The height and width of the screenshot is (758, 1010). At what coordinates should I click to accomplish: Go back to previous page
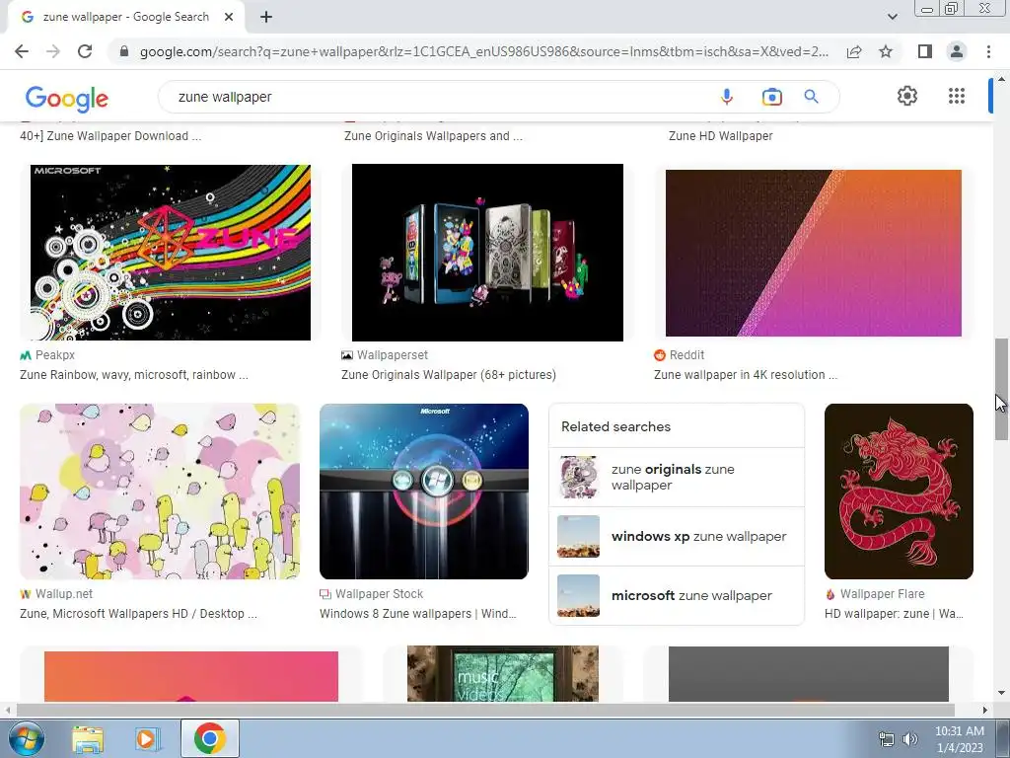point(22,51)
